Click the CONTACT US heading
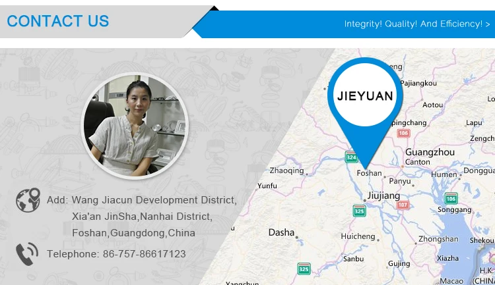This screenshot has height=285, width=495. 58,21
